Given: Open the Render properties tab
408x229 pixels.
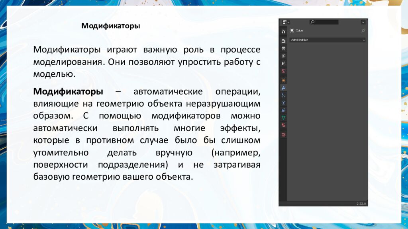Looking at the screenshot, I should tap(283, 41).
